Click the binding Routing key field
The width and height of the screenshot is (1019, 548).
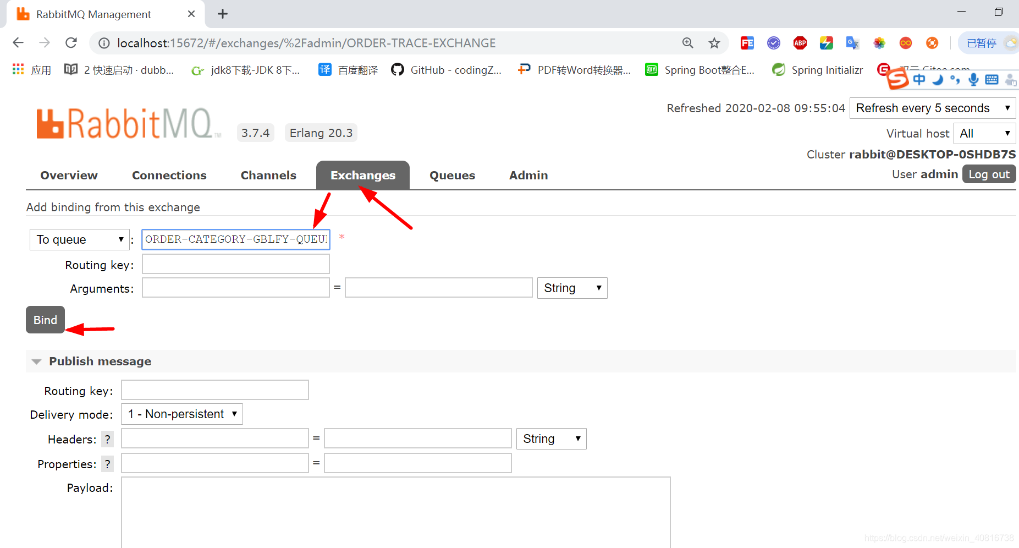pyautogui.click(x=236, y=264)
